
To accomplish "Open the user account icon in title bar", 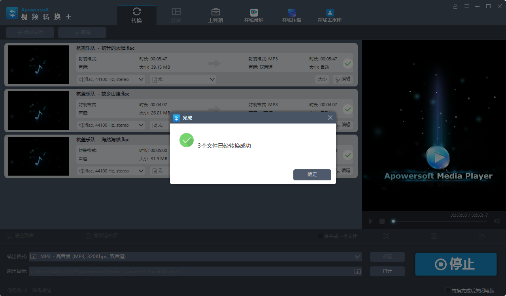I will [x=455, y=6].
